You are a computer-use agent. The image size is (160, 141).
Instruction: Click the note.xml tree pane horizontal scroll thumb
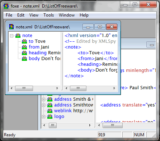[24, 88]
